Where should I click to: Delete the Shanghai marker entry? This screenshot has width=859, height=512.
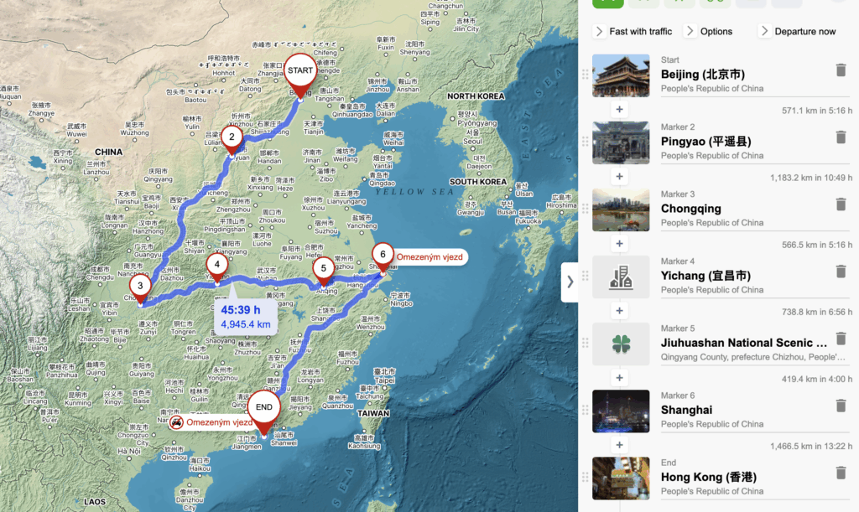841,406
